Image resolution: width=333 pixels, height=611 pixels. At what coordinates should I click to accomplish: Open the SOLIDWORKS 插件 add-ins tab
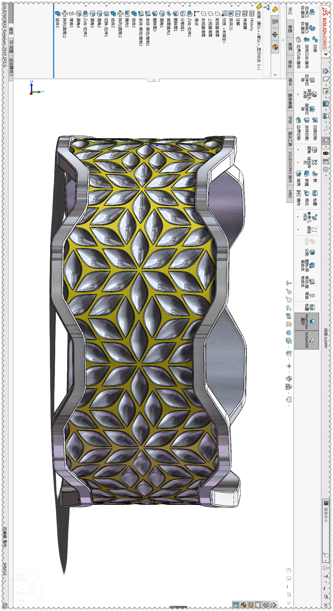pyautogui.click(x=290, y=167)
